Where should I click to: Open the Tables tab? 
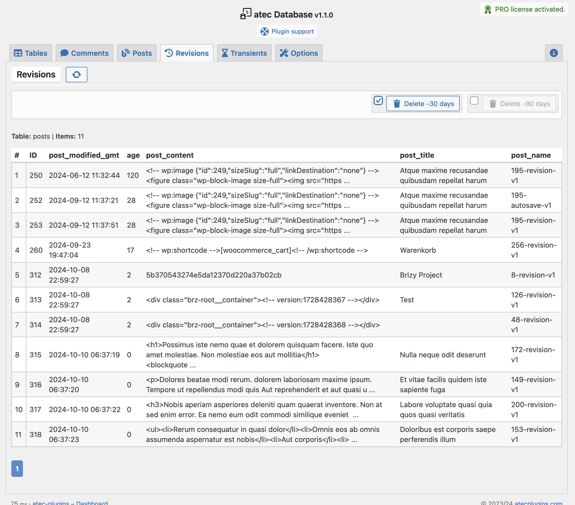31,53
